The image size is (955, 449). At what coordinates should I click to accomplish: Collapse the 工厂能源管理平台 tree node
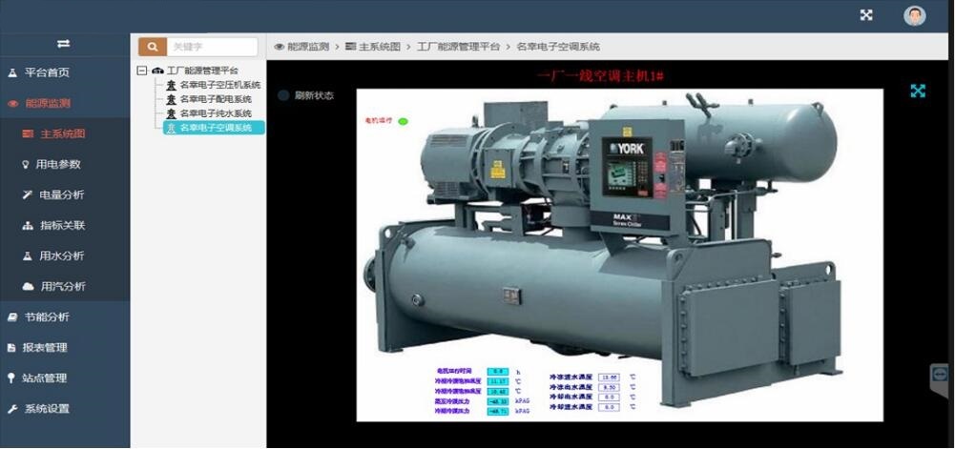tap(142, 71)
